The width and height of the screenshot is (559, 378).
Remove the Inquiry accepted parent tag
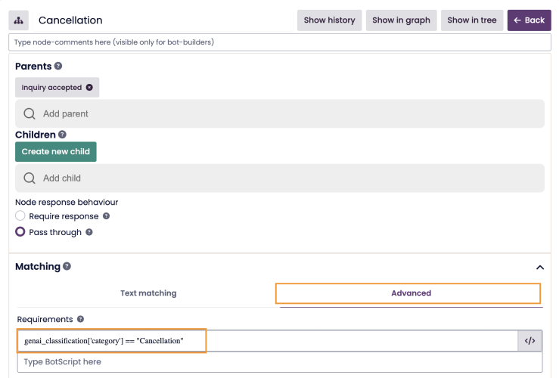click(89, 88)
